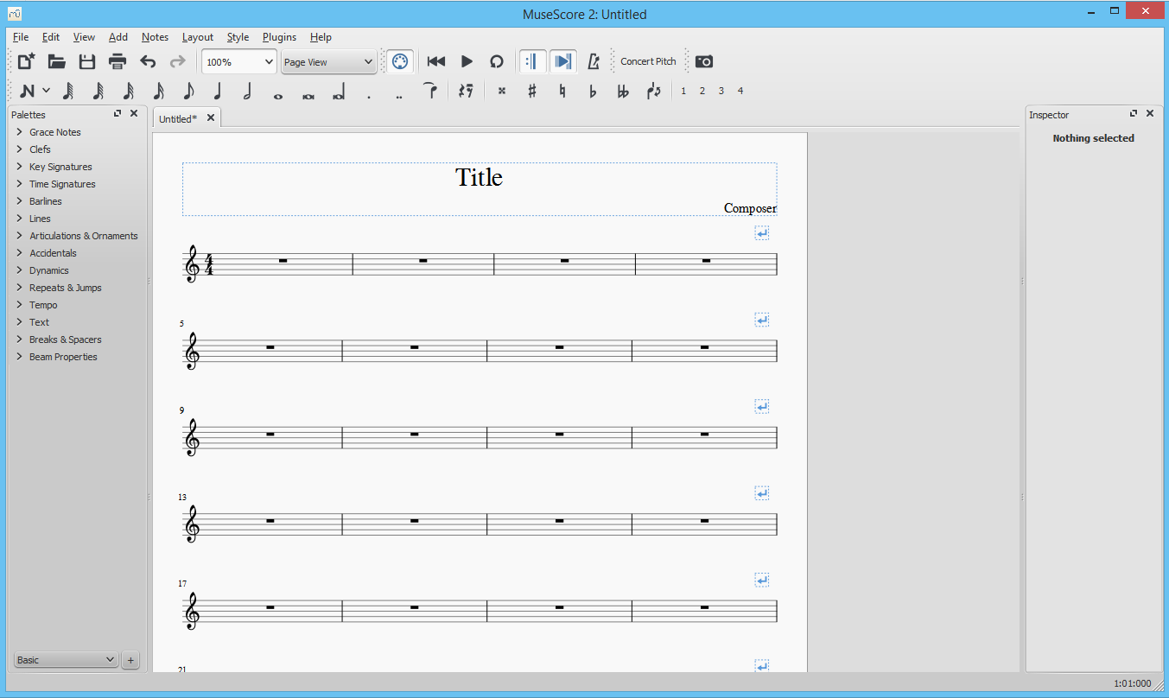This screenshot has height=698, width=1169.
Task: Apply the double sharp accidental
Action: (502, 91)
